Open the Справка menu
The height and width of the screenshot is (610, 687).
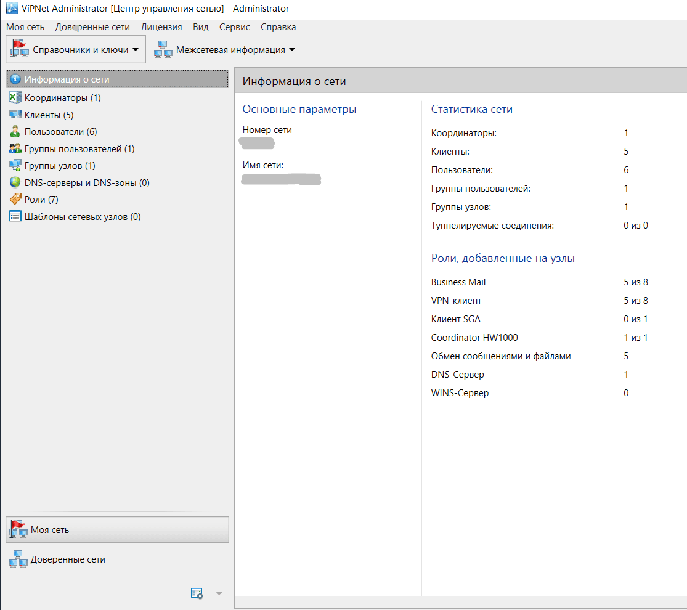(278, 27)
